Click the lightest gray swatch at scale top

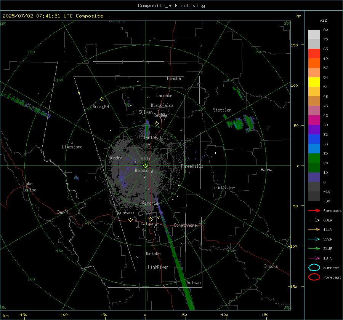314,35
